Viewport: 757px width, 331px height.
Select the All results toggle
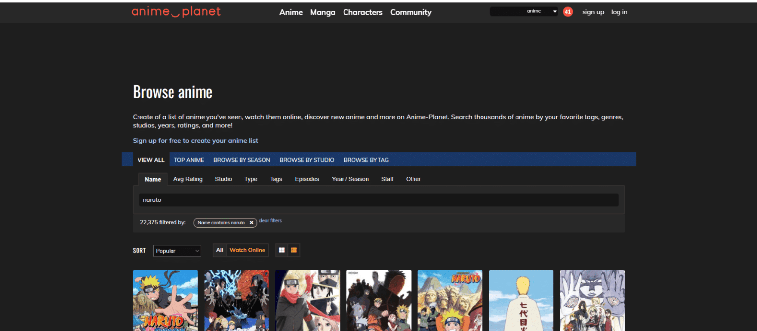[x=219, y=250]
